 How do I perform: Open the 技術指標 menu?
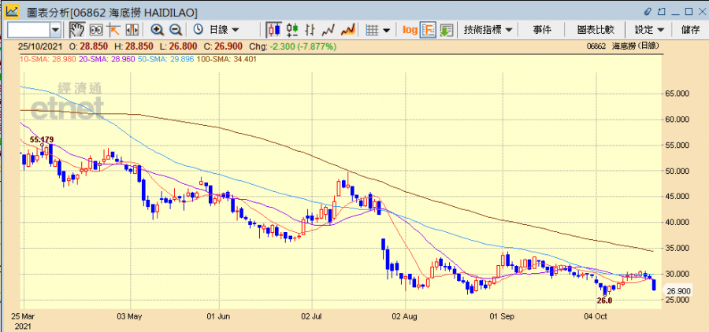pyautogui.click(x=488, y=30)
